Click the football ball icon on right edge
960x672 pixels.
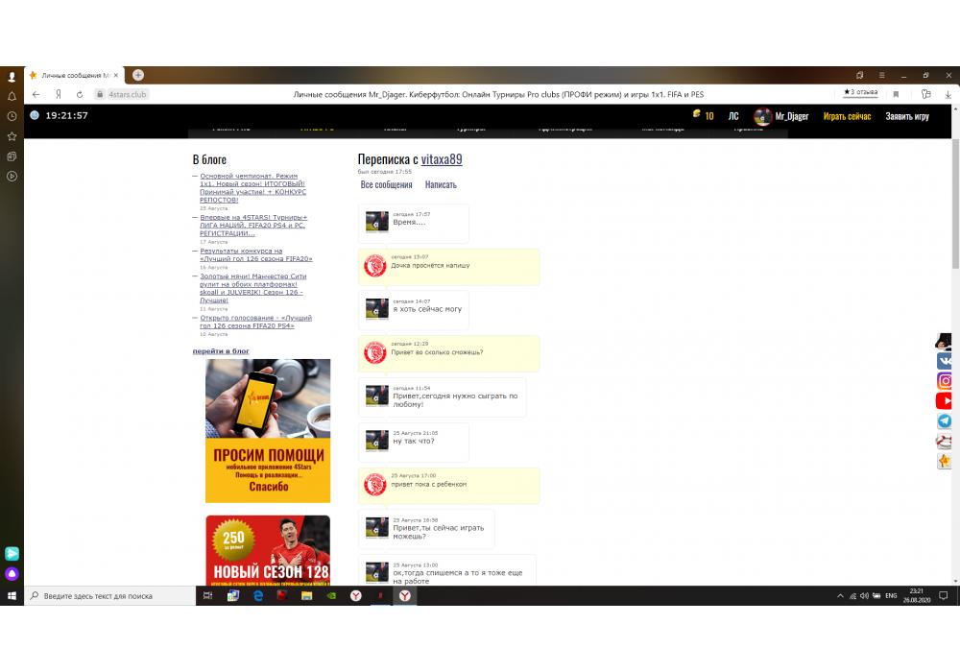[945, 441]
